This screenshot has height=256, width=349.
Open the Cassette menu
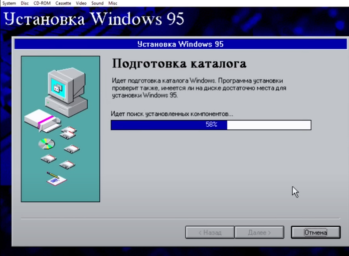click(63, 3)
